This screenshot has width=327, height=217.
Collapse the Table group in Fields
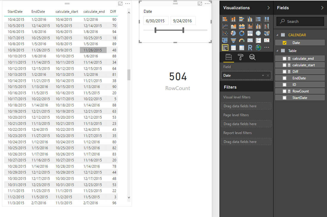[x=277, y=51]
